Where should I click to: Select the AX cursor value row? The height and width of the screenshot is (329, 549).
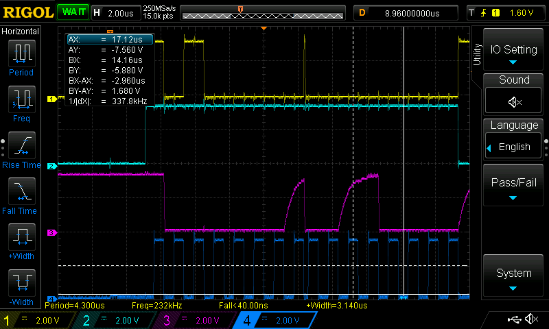[110, 40]
